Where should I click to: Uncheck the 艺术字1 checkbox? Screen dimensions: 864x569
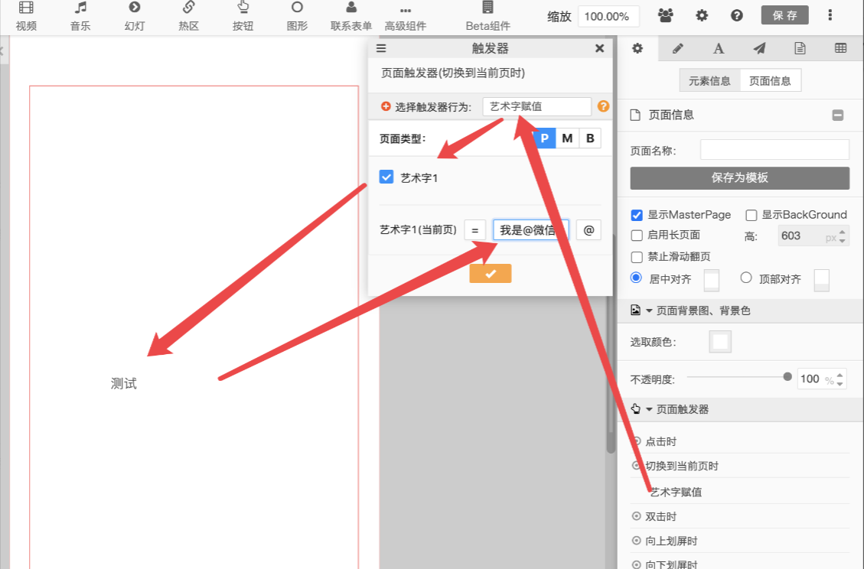point(386,177)
